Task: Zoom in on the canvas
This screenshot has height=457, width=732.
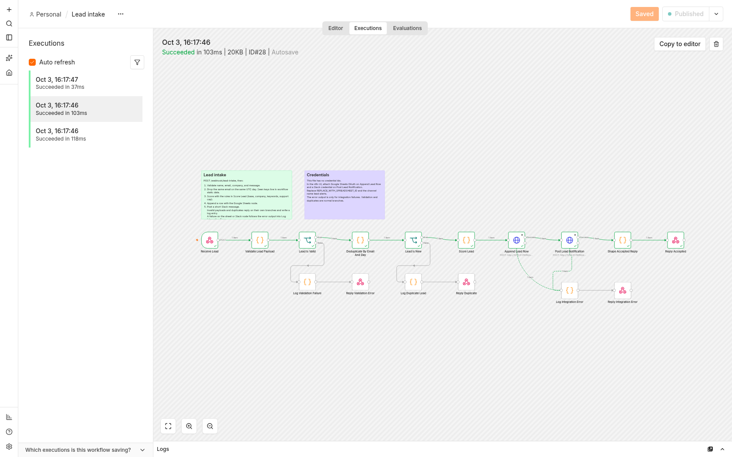Action: click(189, 426)
